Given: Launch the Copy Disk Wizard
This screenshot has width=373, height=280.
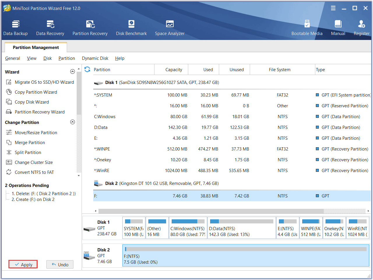Looking at the screenshot, I should point(27,102).
